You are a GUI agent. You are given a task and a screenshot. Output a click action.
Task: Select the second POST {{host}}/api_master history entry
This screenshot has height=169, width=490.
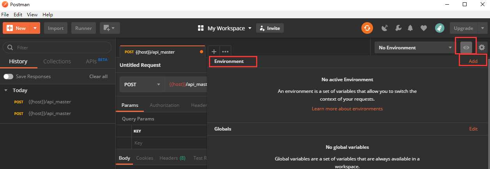[58, 113]
